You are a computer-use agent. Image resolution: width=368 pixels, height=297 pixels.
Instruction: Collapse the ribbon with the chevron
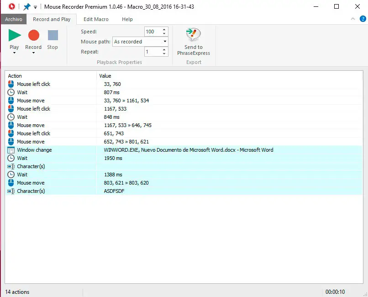(x=353, y=19)
